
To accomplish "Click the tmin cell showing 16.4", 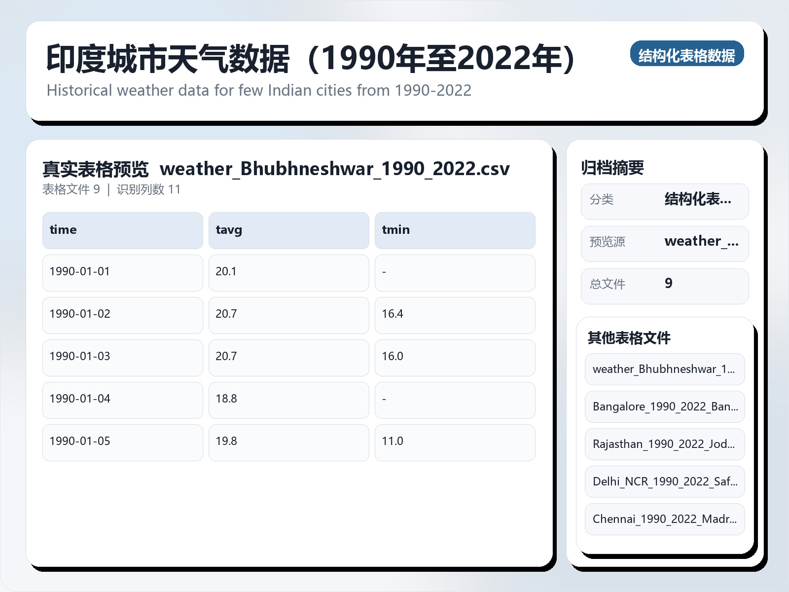I will coord(455,314).
